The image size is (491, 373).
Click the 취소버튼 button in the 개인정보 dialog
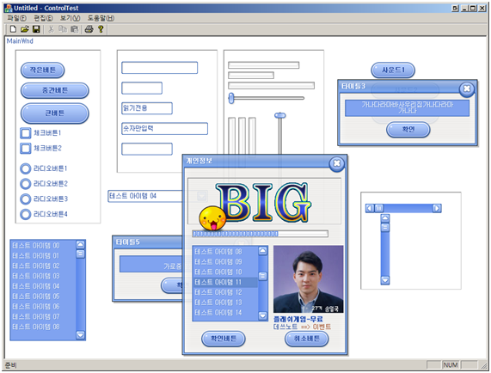[x=307, y=339]
